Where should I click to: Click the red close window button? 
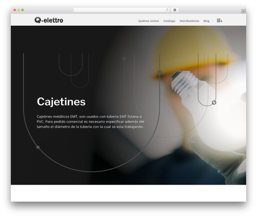pyautogui.click(x=15, y=10)
